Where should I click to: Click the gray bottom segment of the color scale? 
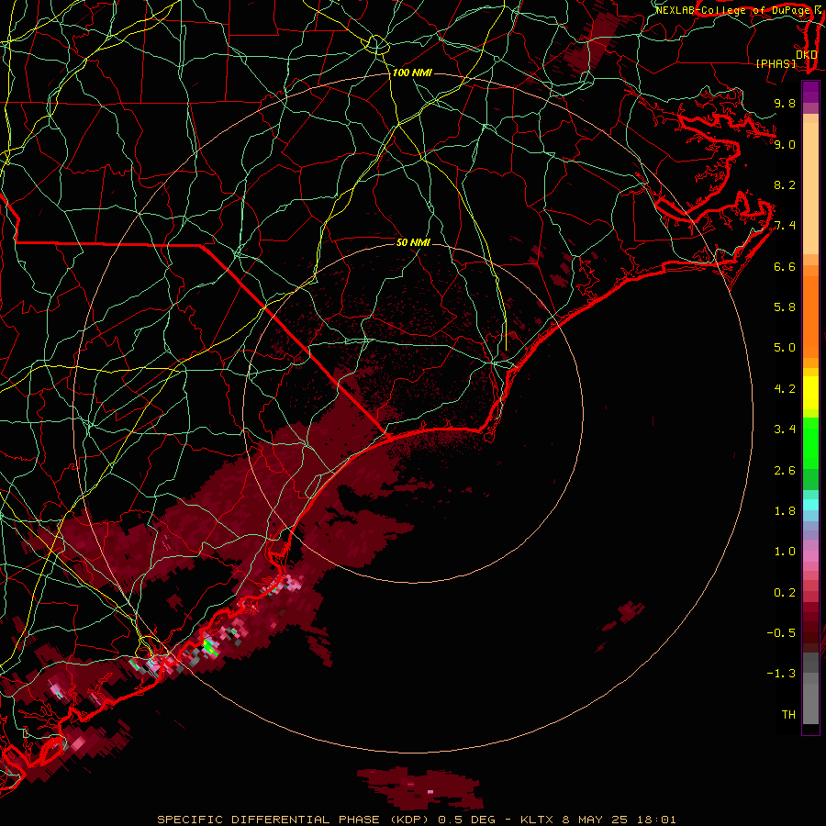point(810,703)
